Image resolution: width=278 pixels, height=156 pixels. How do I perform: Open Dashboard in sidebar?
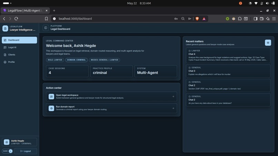[19, 40]
